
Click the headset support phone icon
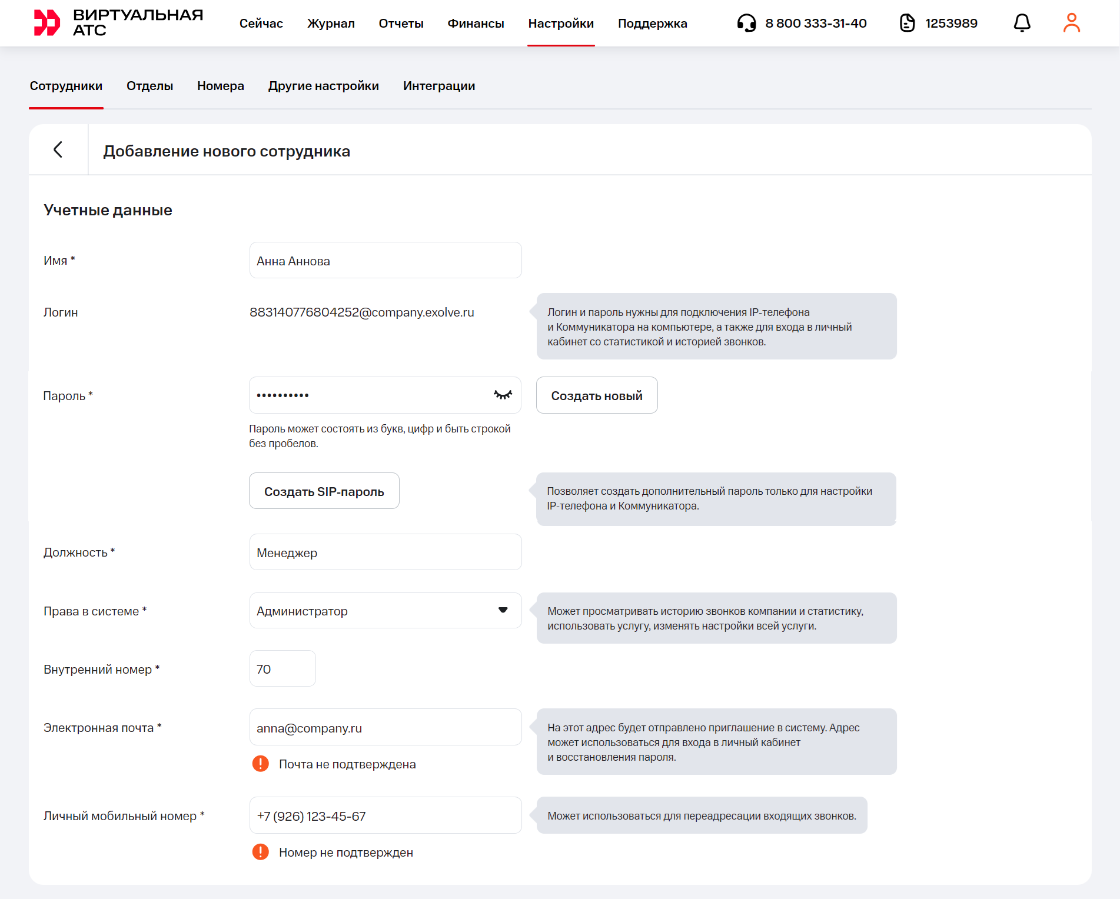pos(746,24)
